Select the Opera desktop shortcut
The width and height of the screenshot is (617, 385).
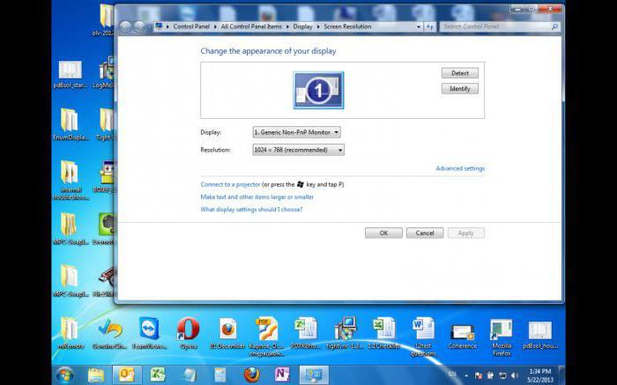188,333
